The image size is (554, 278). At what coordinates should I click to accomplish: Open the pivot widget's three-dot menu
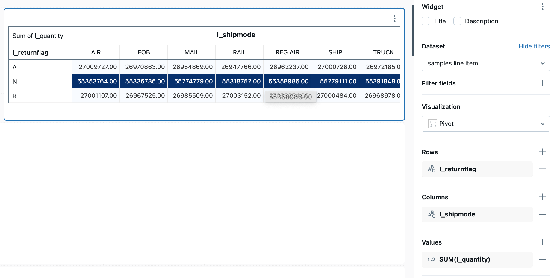(394, 18)
